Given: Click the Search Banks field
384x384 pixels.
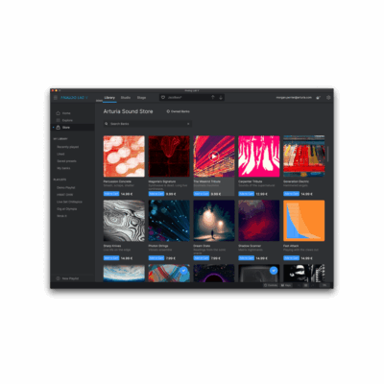Looking at the screenshot, I should [148, 124].
